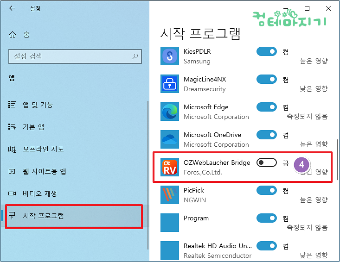Disable Microsoft OneDrive startup toggle
The width and height of the screenshot is (340, 262).
pyautogui.click(x=267, y=135)
